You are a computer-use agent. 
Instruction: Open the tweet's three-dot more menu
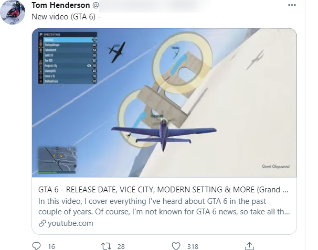[292, 5]
